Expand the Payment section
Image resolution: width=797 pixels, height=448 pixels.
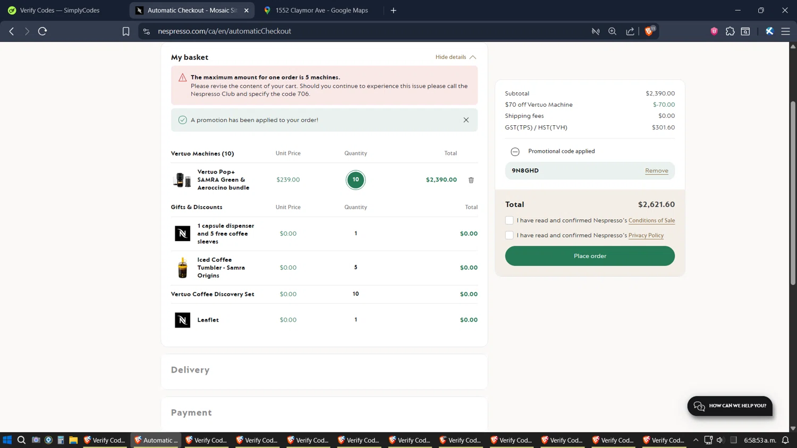(x=324, y=413)
